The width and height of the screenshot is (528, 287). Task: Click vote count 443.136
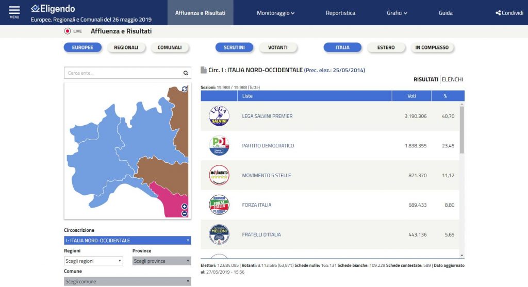418,234
